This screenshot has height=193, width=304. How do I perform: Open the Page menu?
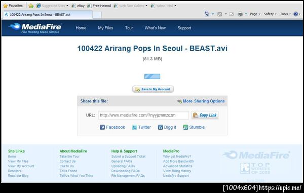point(255,14)
